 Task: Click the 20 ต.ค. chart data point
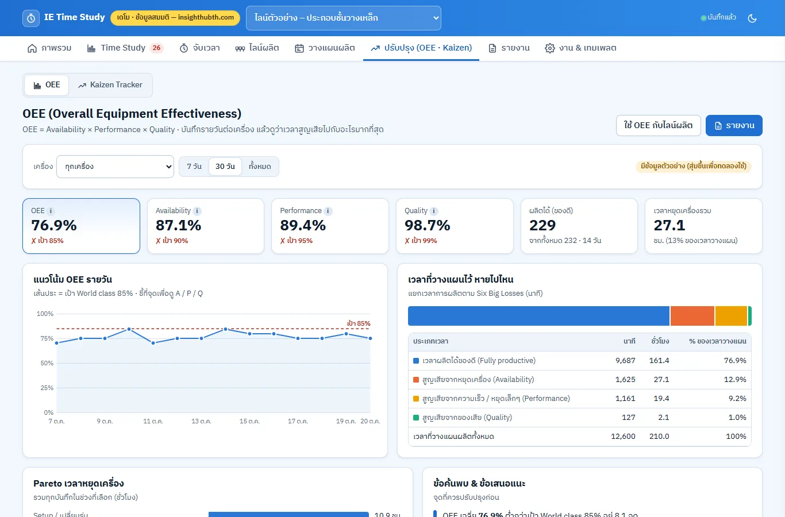[370, 338]
